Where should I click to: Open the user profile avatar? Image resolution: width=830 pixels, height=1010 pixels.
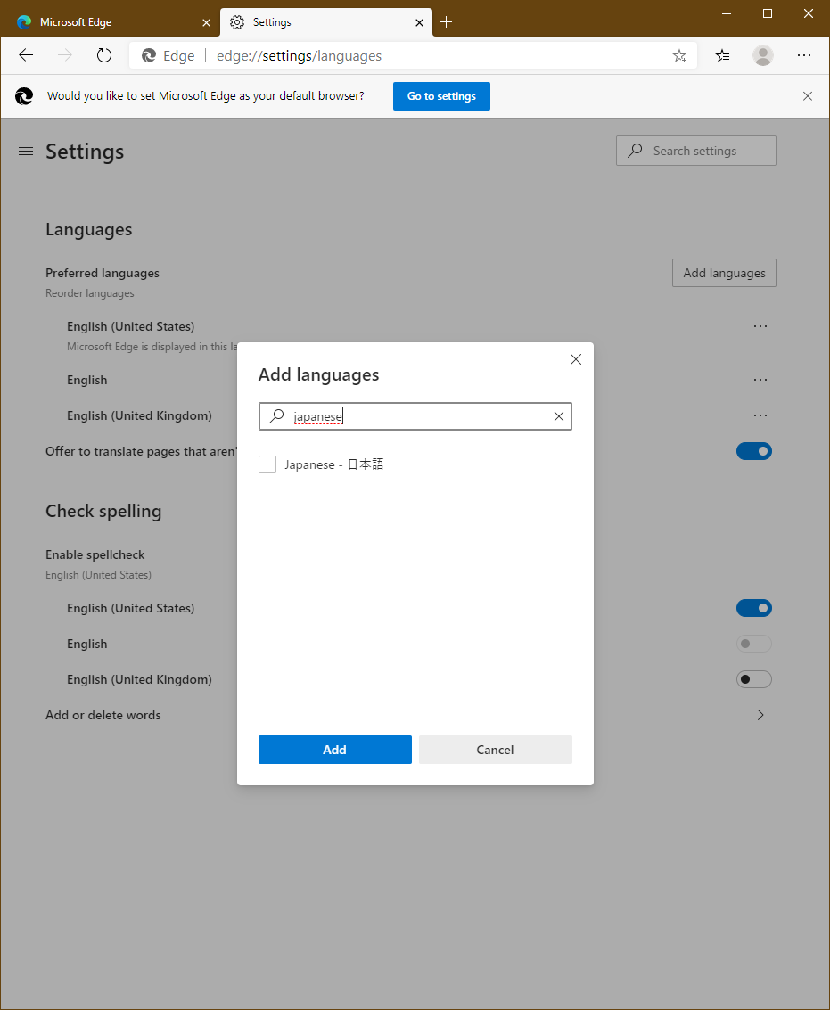click(x=763, y=55)
